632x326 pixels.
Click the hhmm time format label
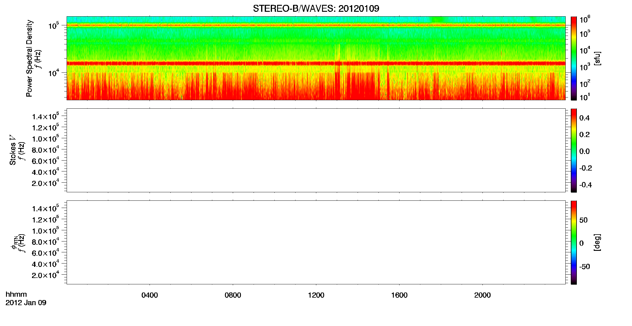(x=16, y=295)
